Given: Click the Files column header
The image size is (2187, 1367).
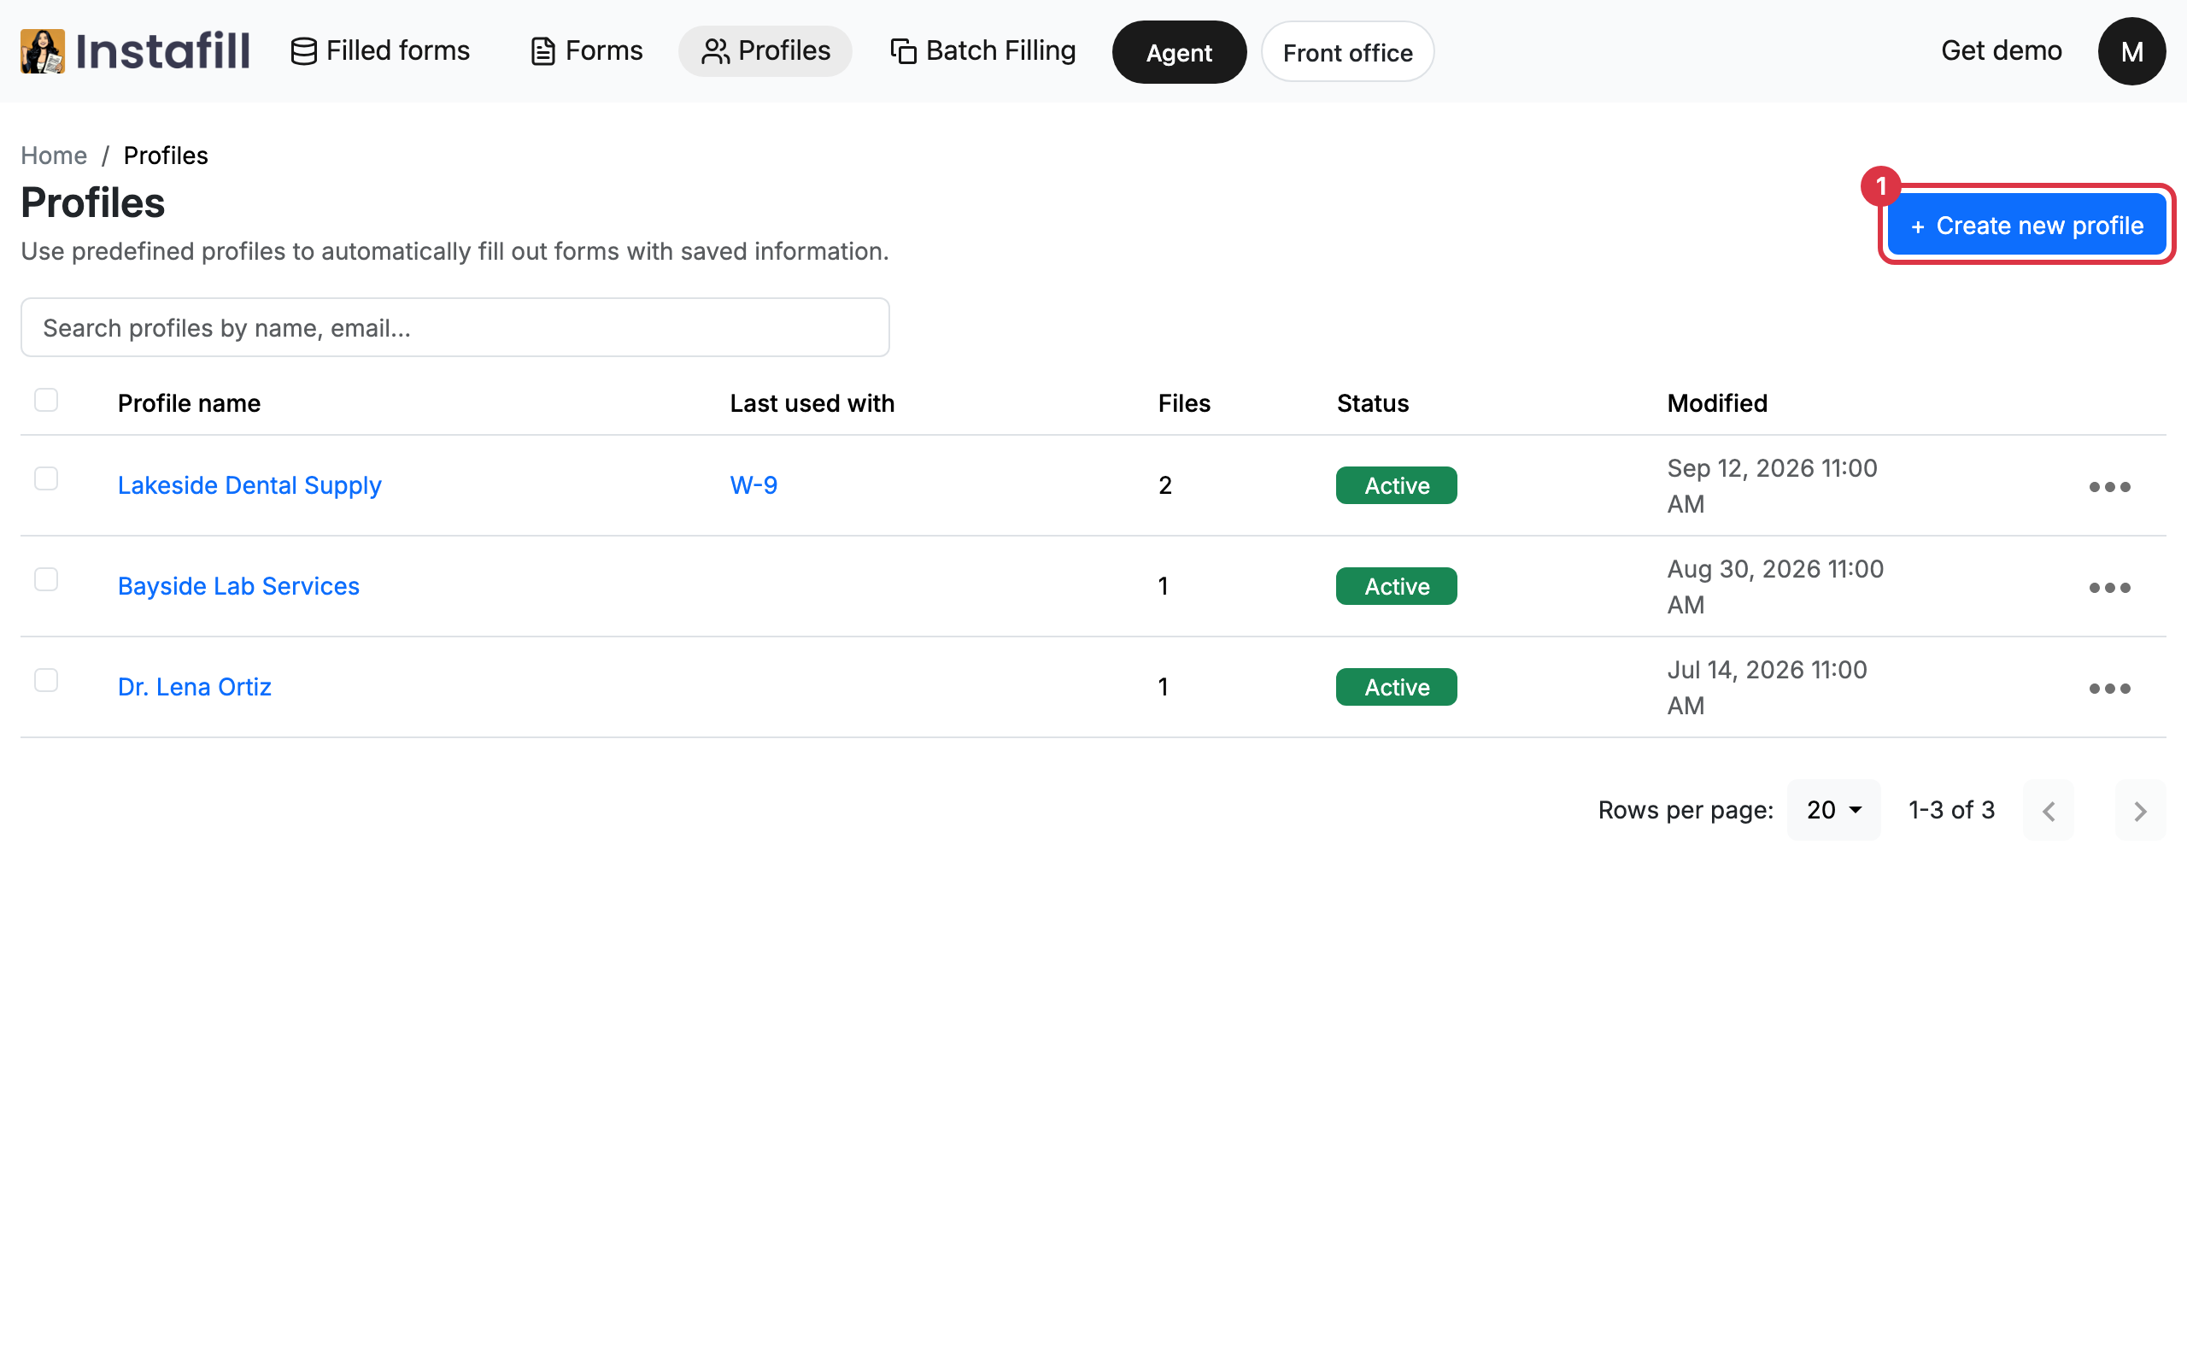Looking at the screenshot, I should (1184, 403).
